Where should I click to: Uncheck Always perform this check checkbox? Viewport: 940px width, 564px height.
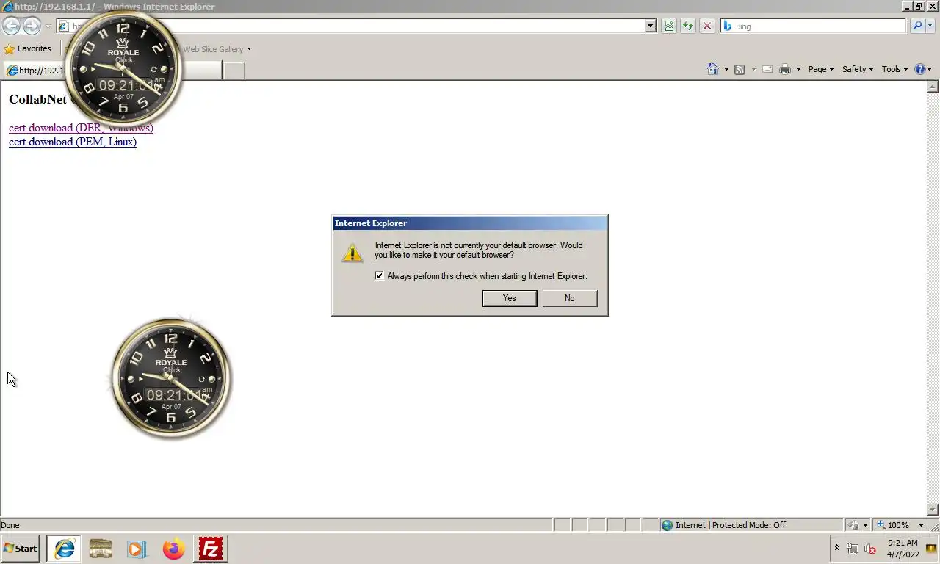pos(379,276)
